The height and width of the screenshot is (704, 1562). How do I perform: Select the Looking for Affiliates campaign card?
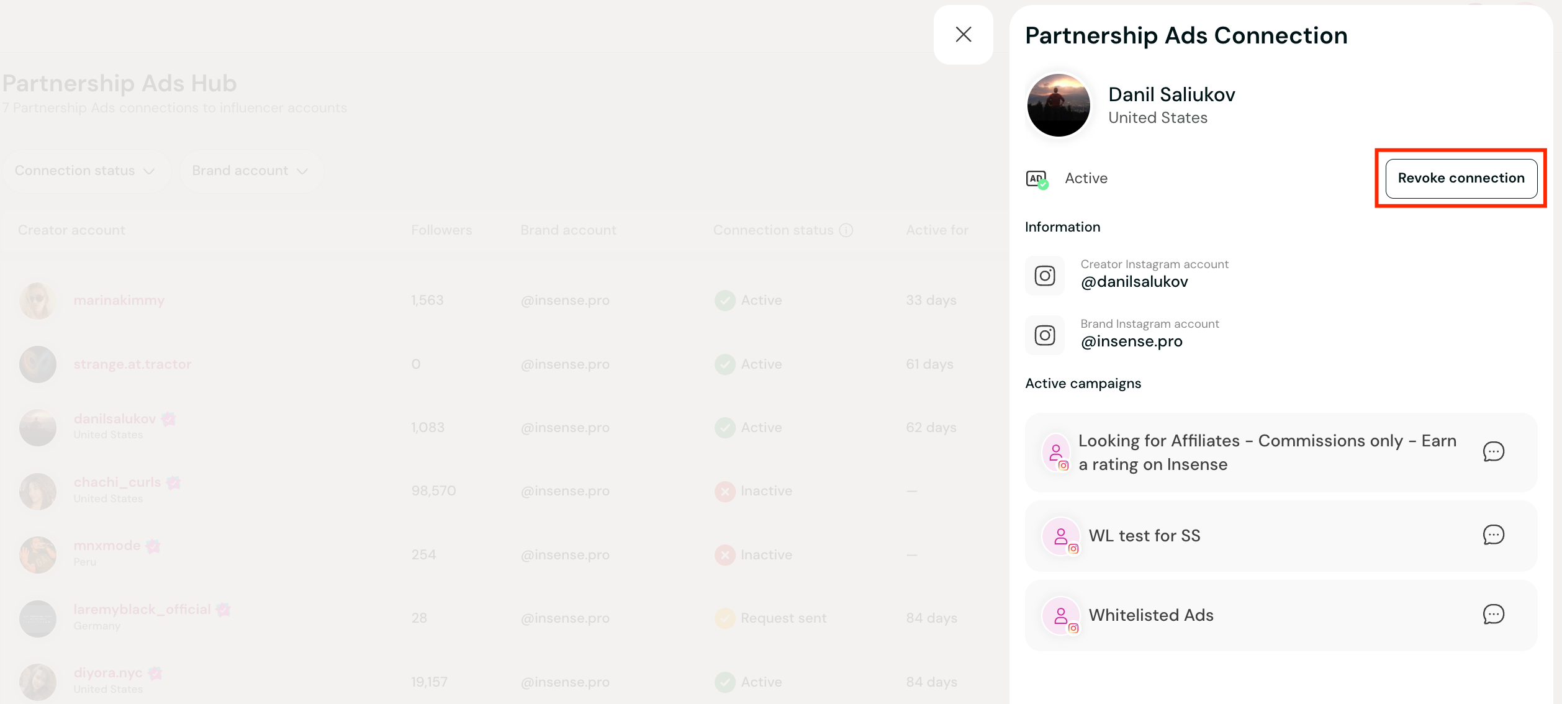point(1266,453)
